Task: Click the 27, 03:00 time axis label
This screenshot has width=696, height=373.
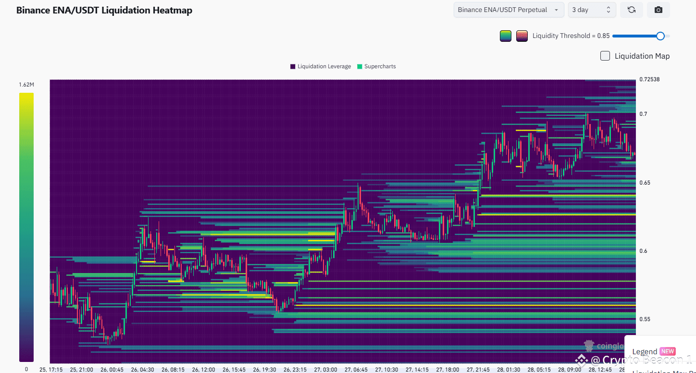Action: coord(325,370)
